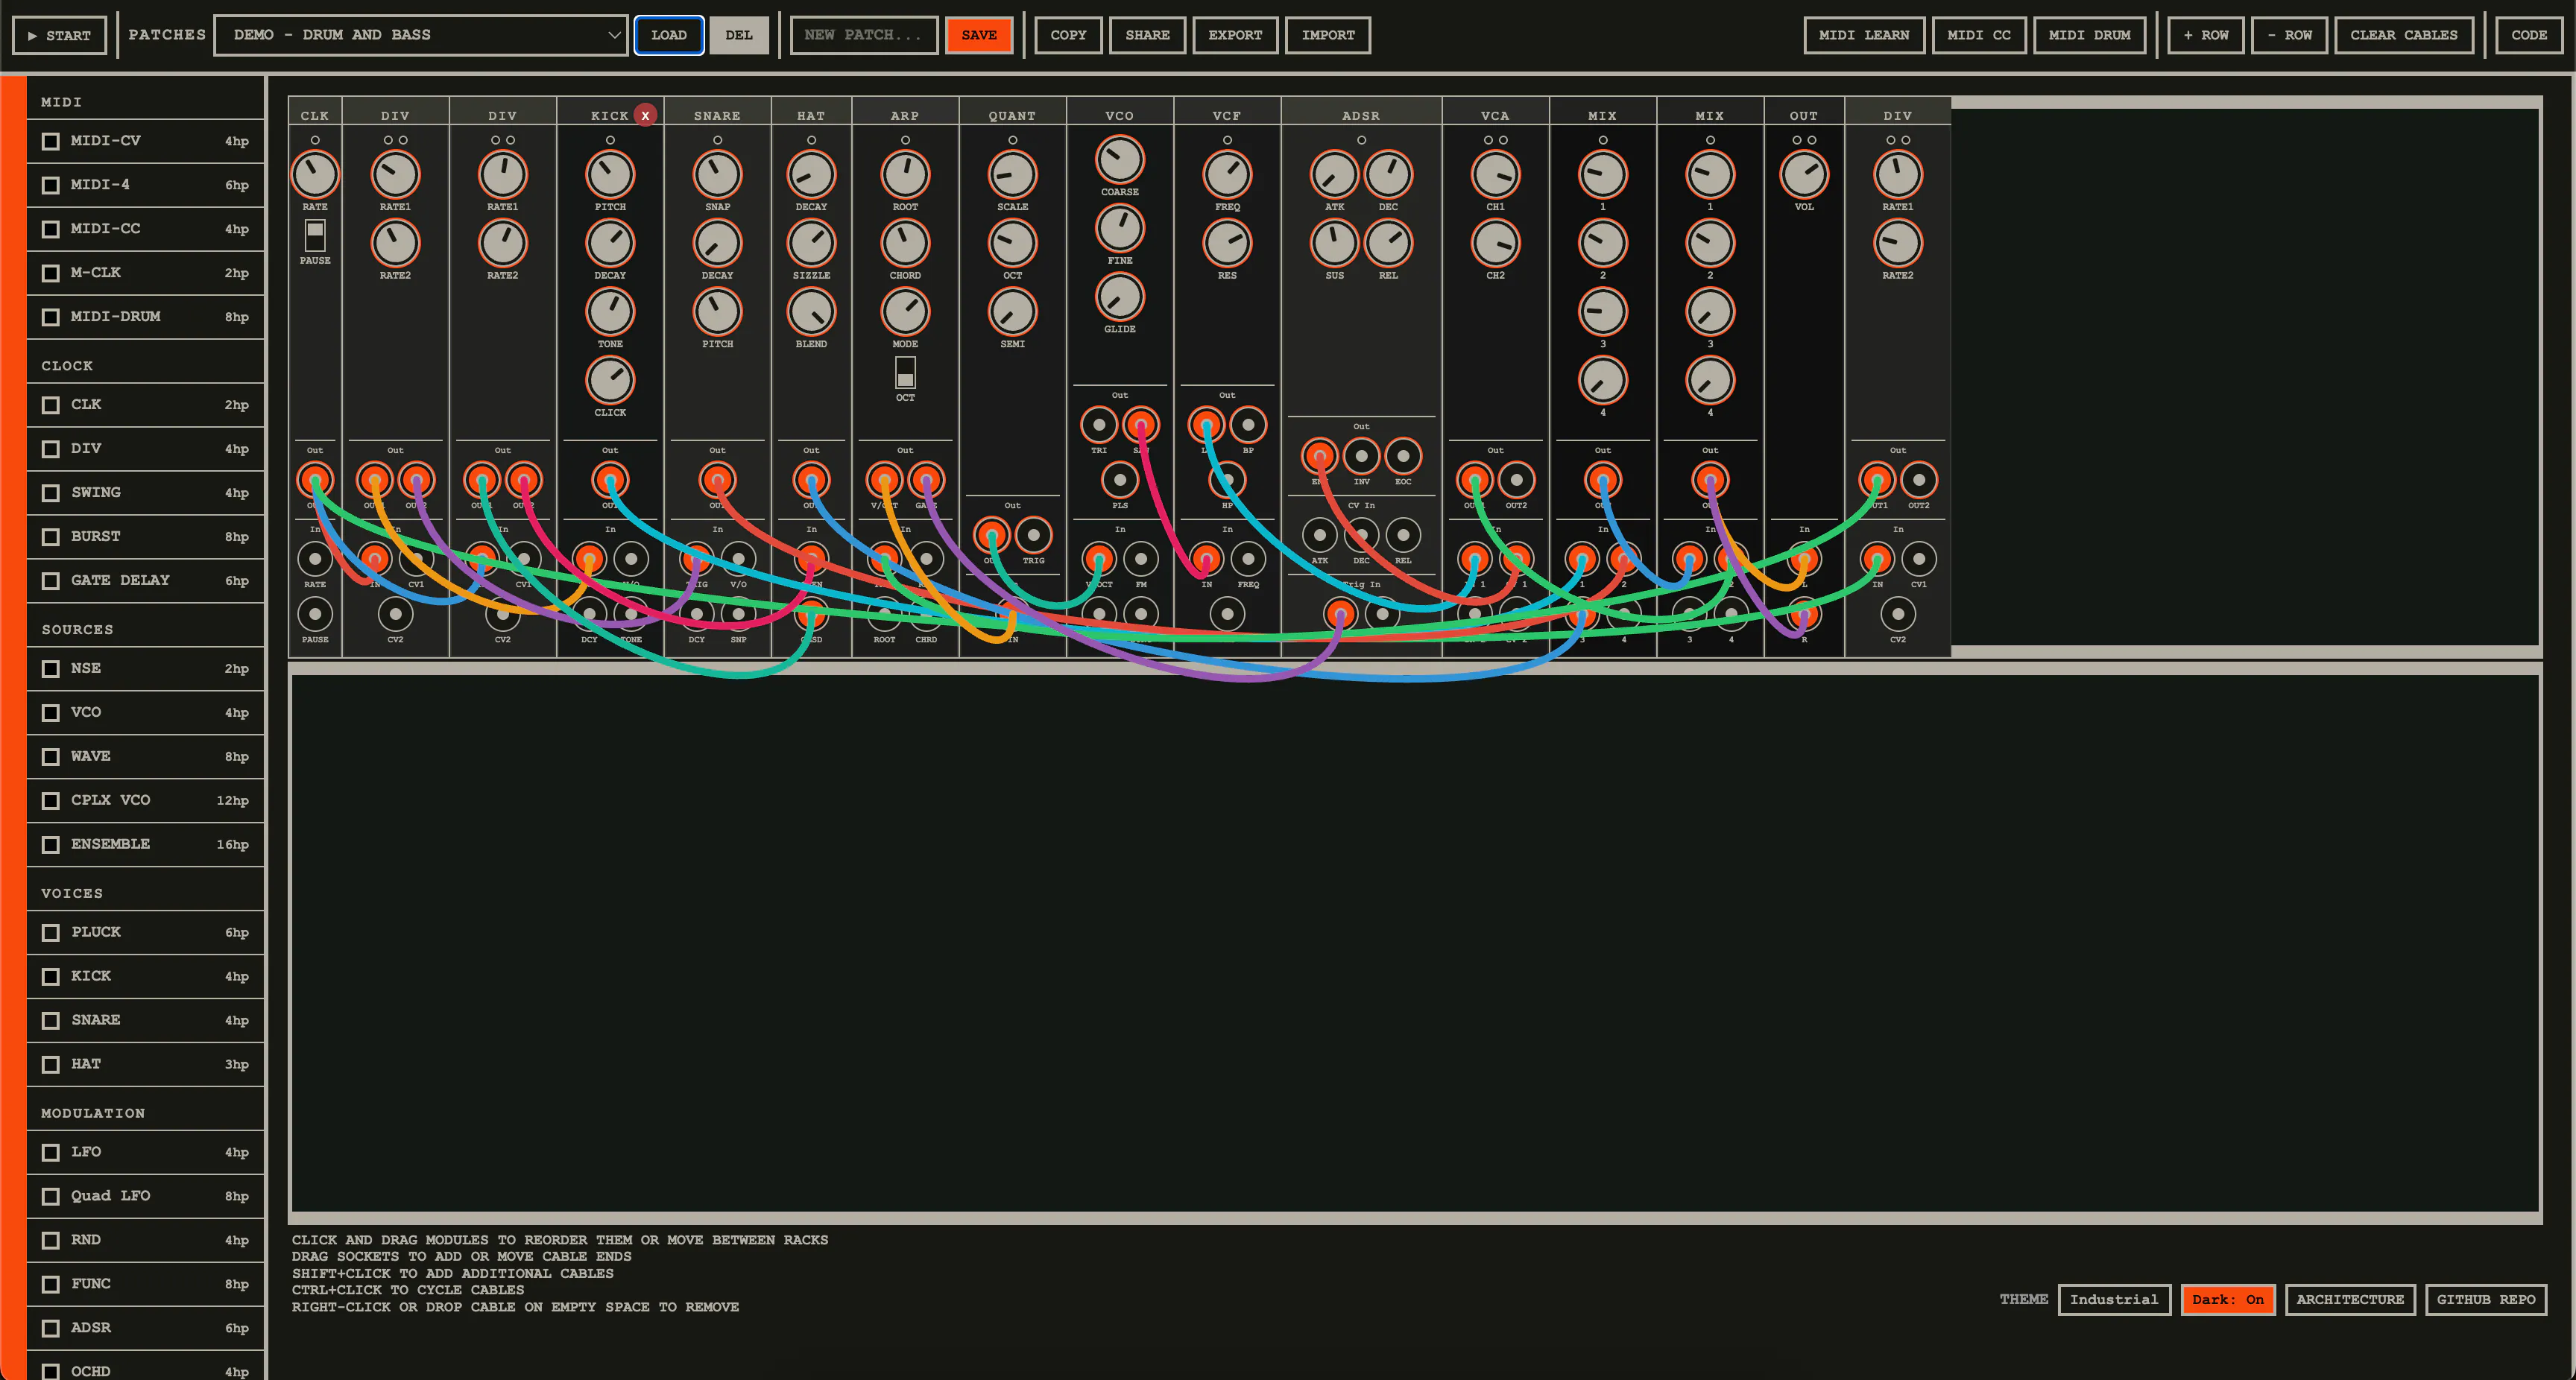This screenshot has height=1380, width=2576.
Task: Click the CLK PAUSE input socket
Action: [x=315, y=614]
